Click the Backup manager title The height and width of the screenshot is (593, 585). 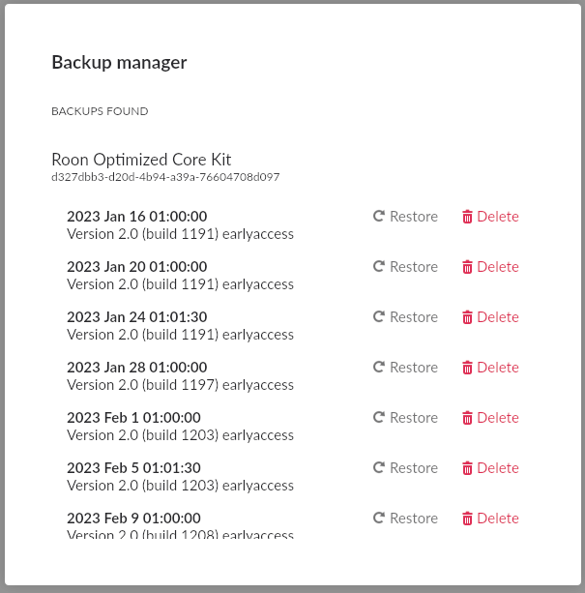pyautogui.click(x=120, y=63)
